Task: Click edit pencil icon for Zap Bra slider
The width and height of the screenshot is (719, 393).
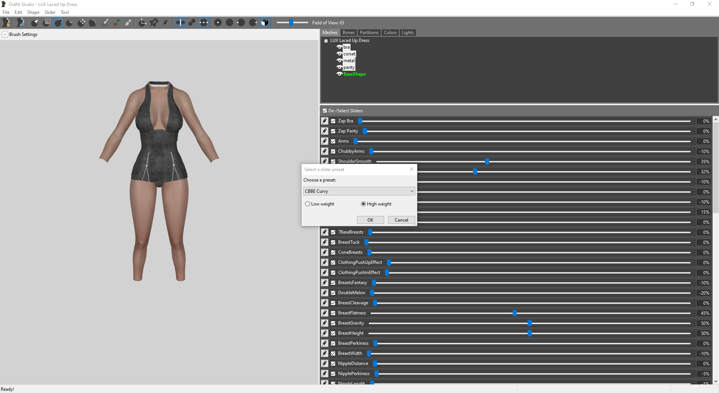Action: pyautogui.click(x=325, y=121)
